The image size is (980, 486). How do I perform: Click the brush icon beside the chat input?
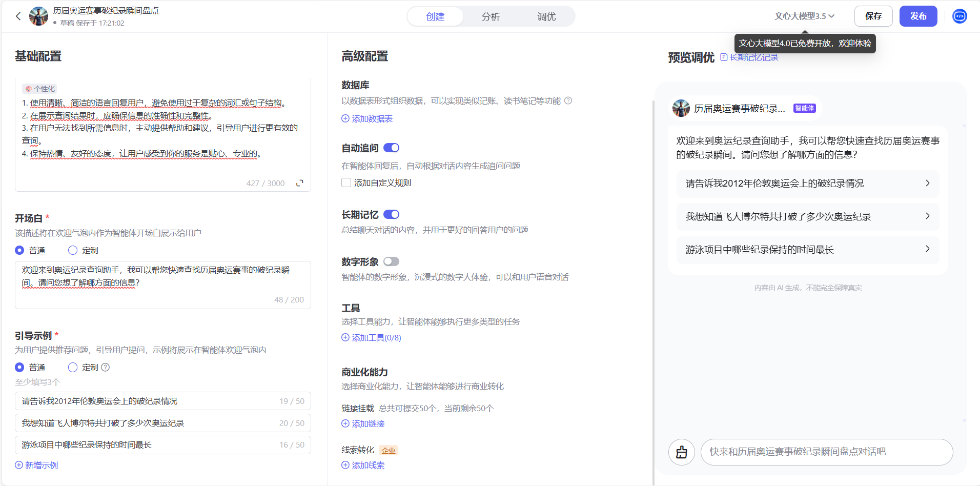click(x=682, y=452)
